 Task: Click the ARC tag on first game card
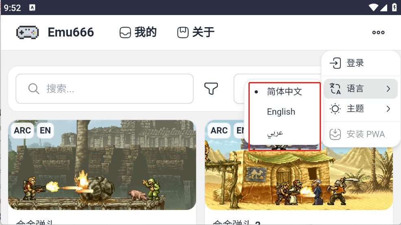point(22,130)
